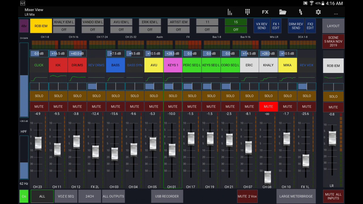Adjust the DRUMS +43.0 dB gain
The image size is (363, 204).
click(77, 54)
